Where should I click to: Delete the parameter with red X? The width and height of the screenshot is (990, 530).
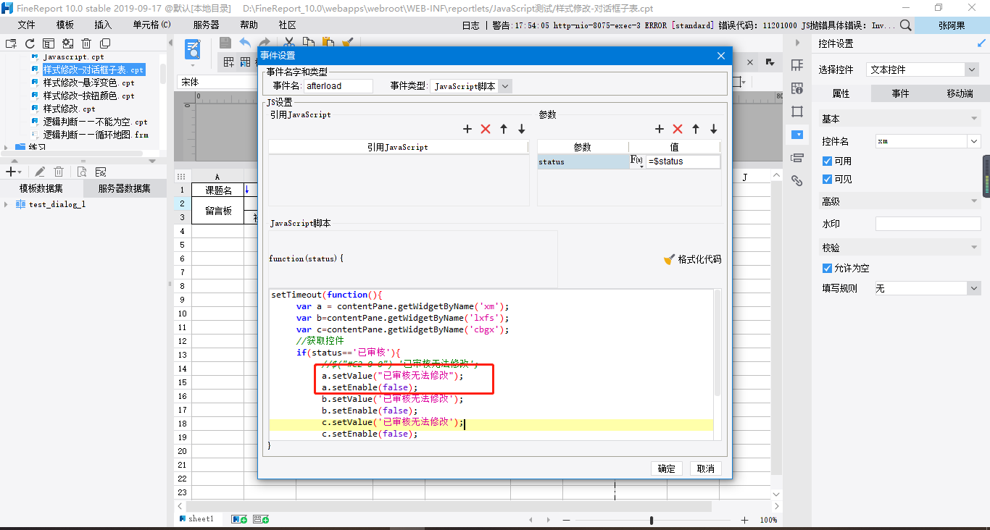coord(678,129)
